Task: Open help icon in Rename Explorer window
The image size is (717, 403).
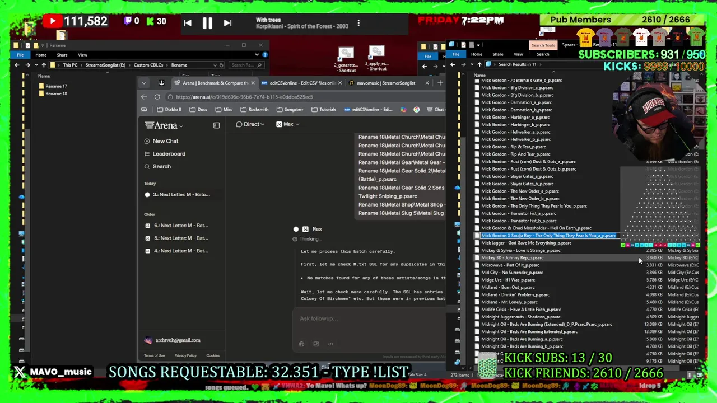Action: 264,55
